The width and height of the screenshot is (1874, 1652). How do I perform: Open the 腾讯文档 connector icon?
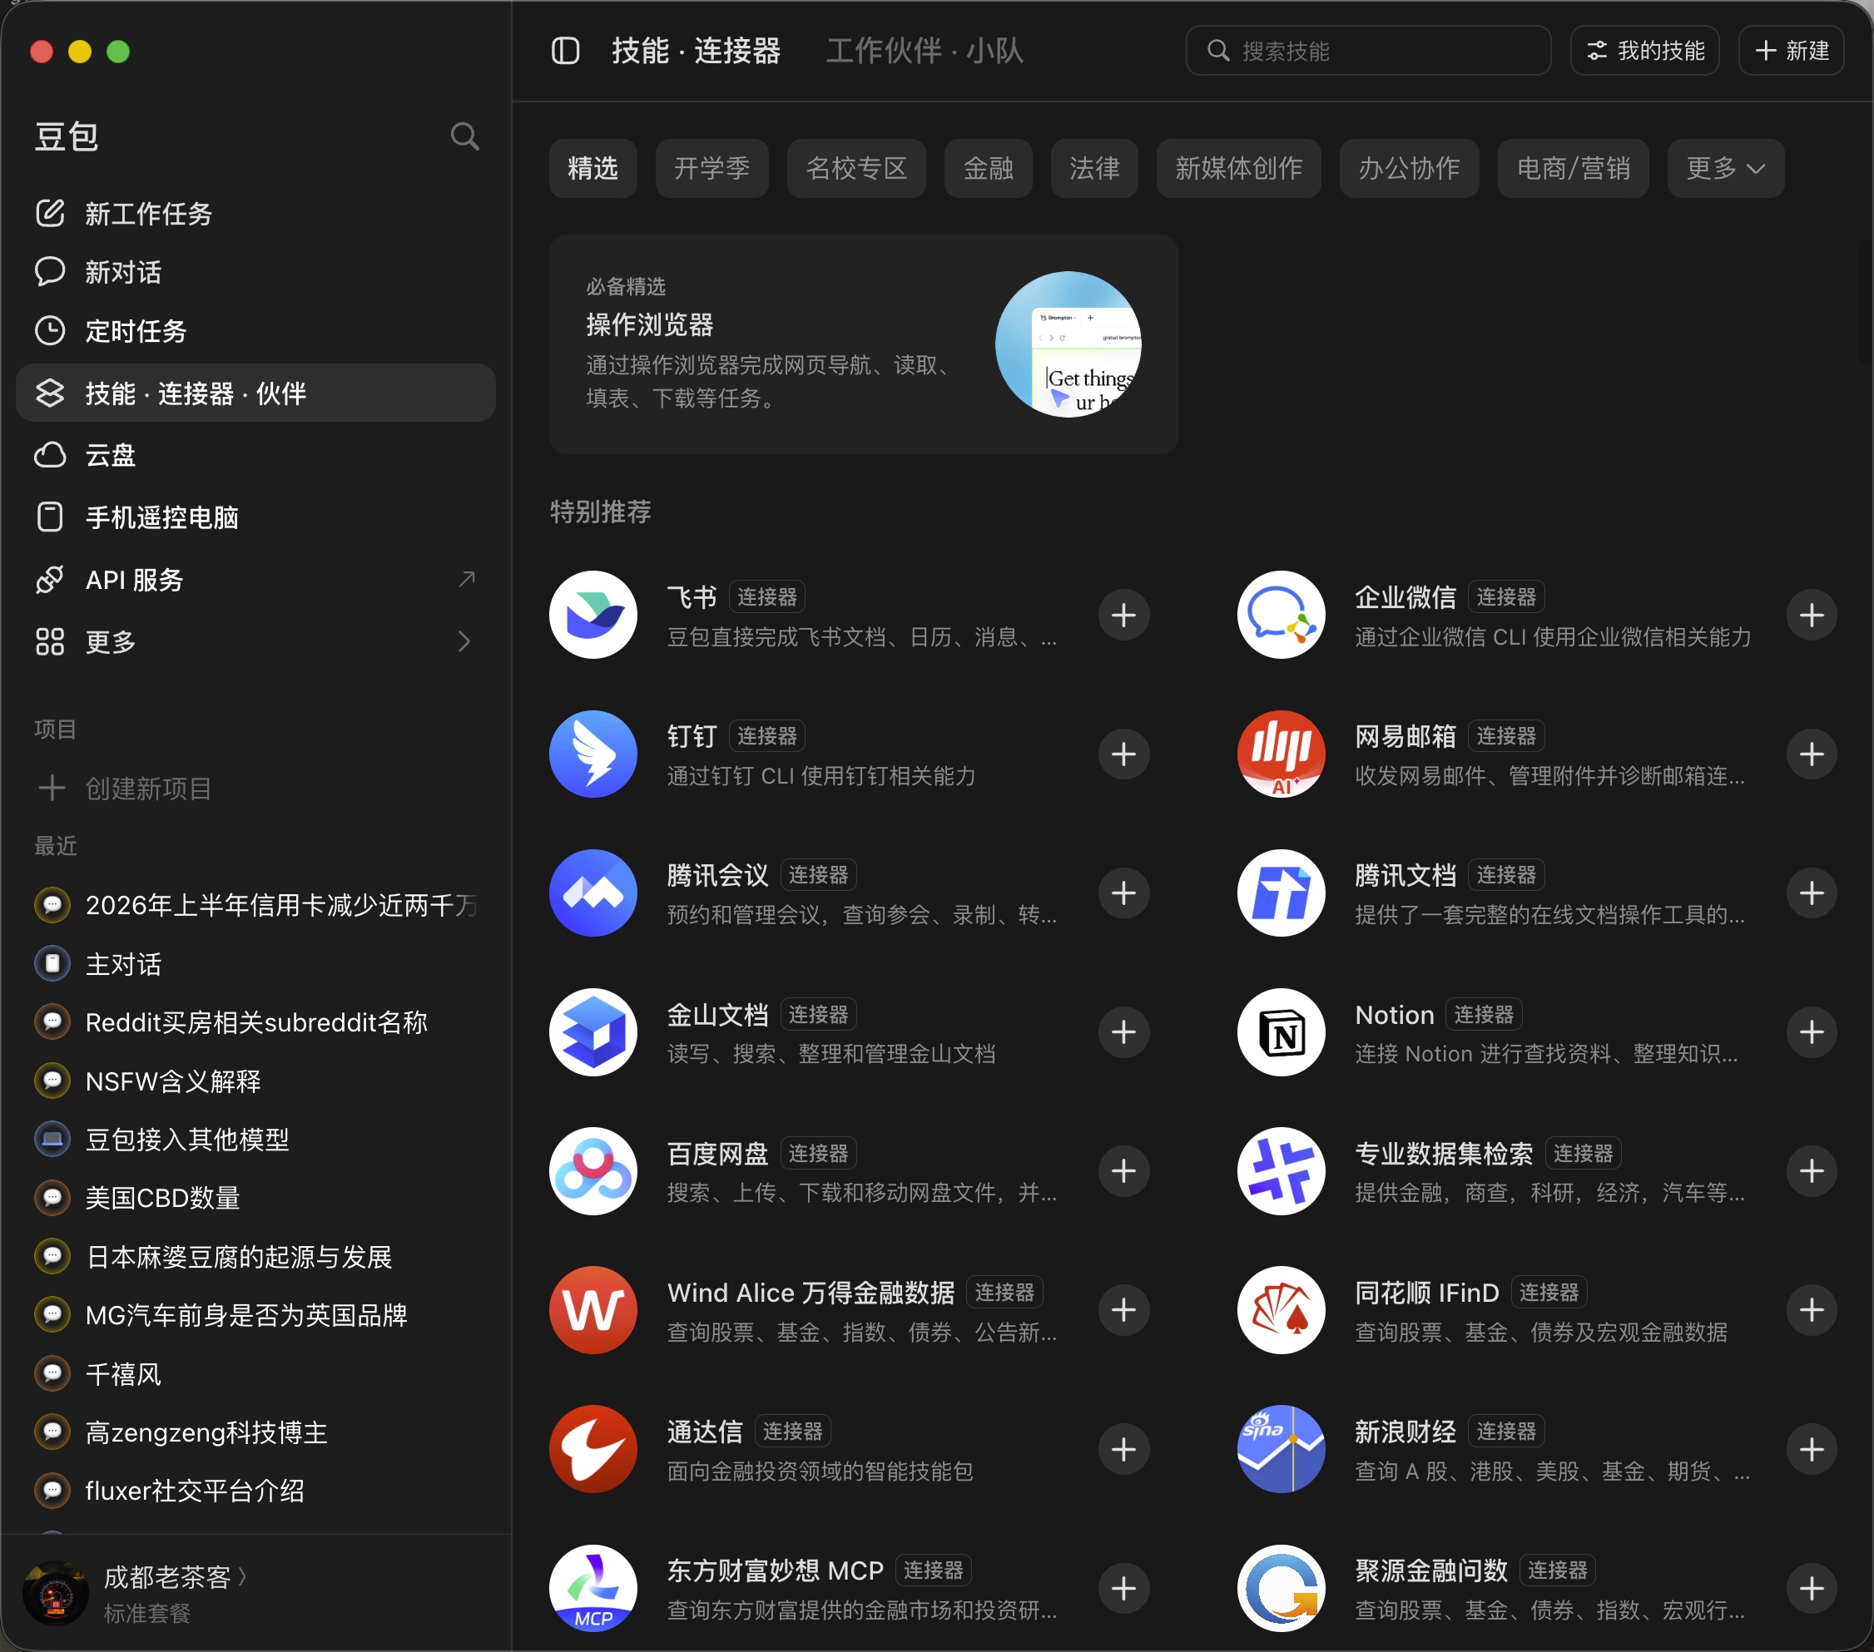(x=1281, y=893)
